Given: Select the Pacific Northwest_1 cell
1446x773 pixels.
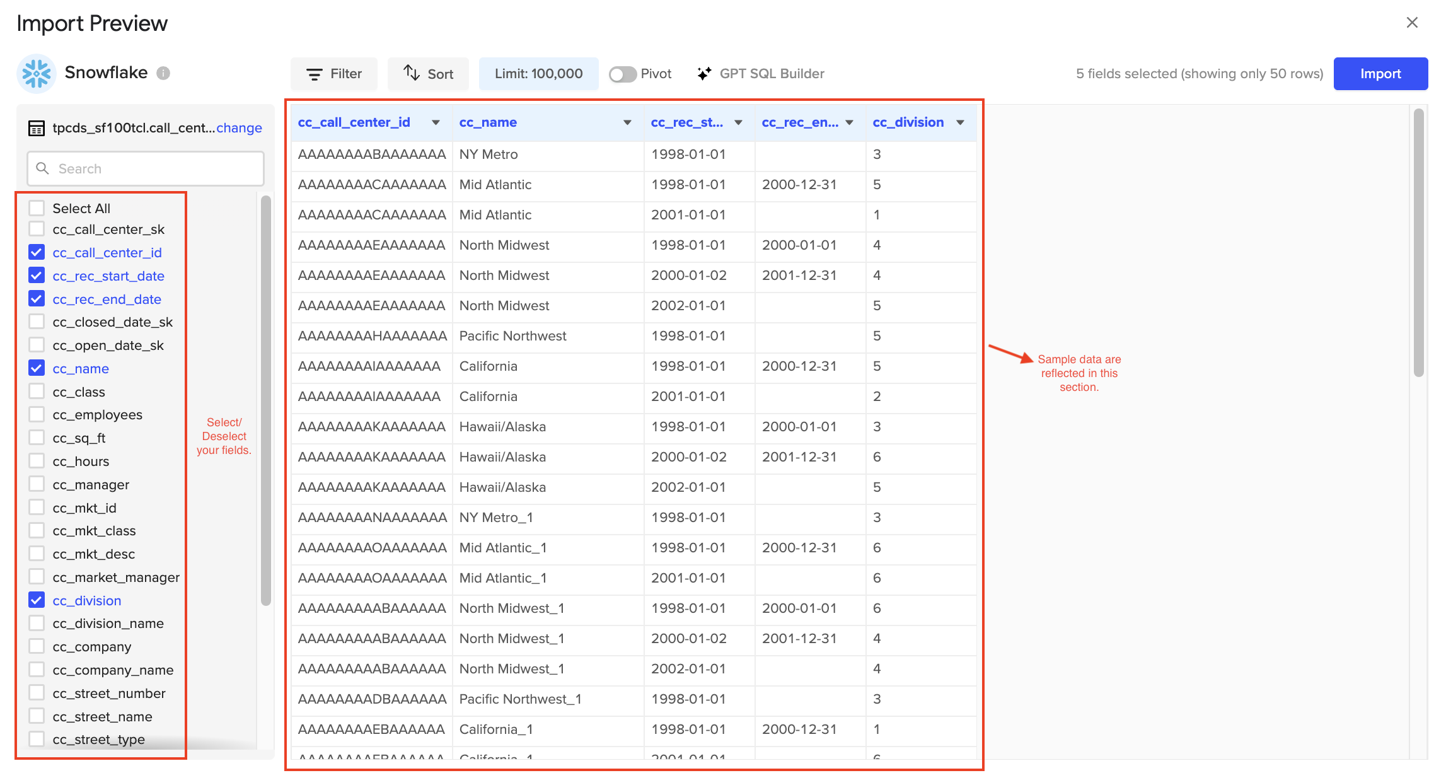Looking at the screenshot, I should [547, 699].
